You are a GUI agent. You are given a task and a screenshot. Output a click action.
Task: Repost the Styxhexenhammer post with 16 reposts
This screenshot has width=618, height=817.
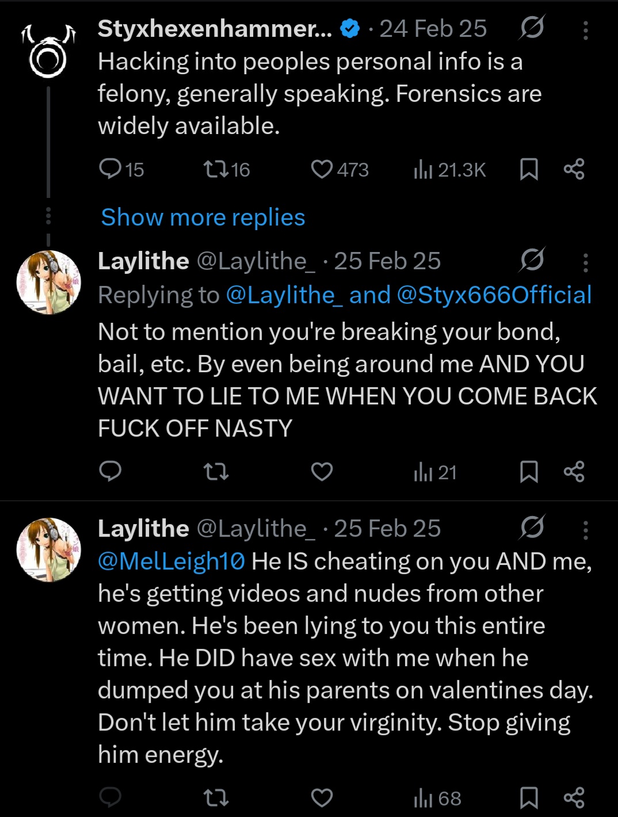pos(227,170)
